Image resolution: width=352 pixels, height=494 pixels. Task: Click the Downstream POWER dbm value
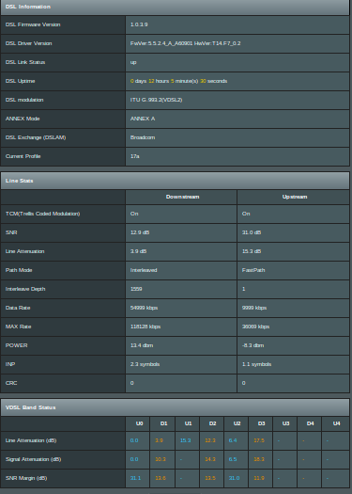tap(142, 345)
